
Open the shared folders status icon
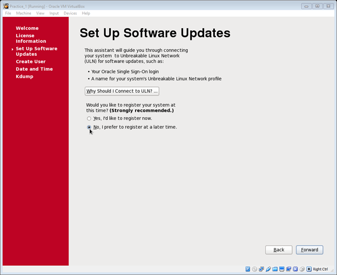click(x=275, y=269)
